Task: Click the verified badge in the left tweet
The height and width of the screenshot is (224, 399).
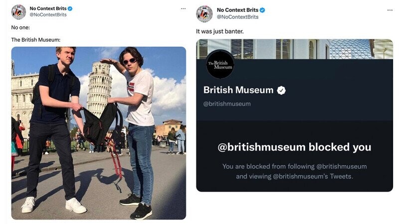Action: tap(70, 8)
